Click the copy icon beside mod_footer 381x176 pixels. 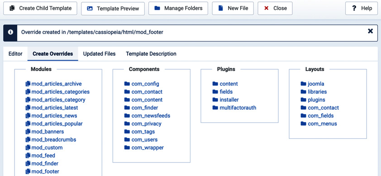click(28, 171)
